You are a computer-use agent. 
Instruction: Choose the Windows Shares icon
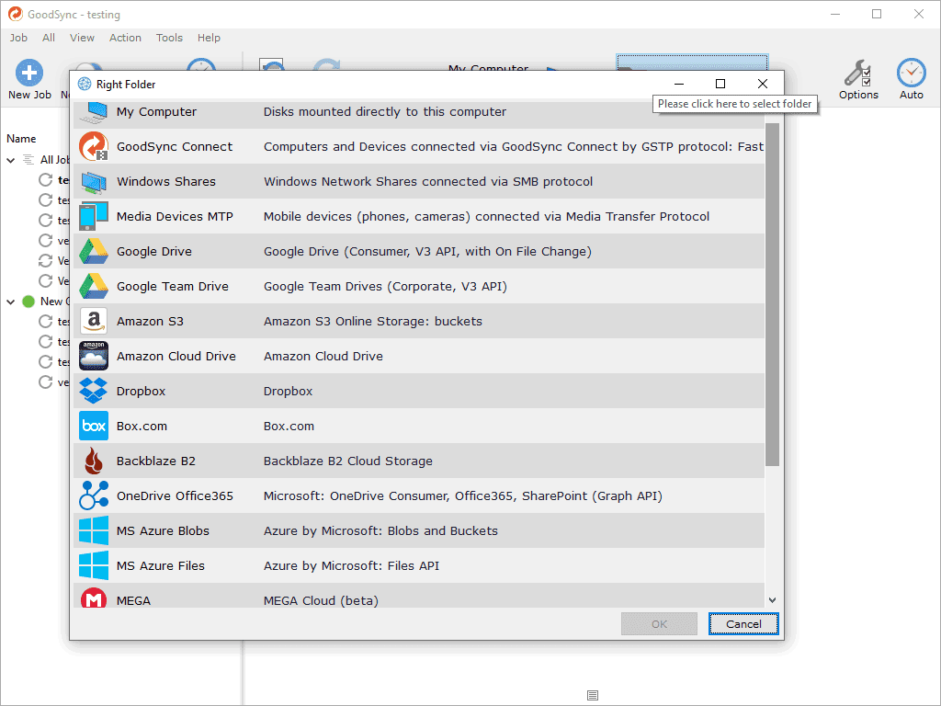click(x=94, y=182)
